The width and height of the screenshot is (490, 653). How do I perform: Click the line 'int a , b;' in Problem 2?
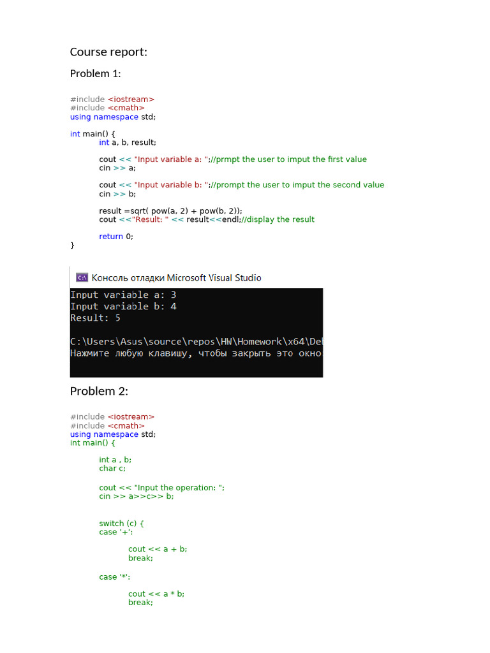click(x=115, y=460)
